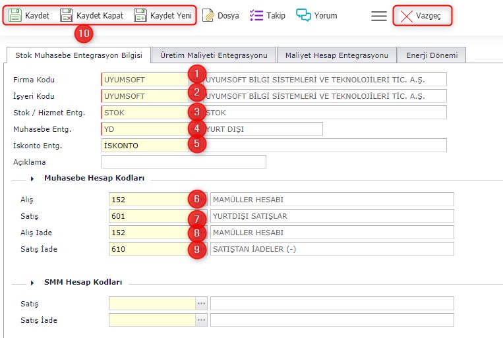The height and width of the screenshot is (338, 503).
Task: Open the Takip checklist icon
Action: pyautogui.click(x=256, y=15)
